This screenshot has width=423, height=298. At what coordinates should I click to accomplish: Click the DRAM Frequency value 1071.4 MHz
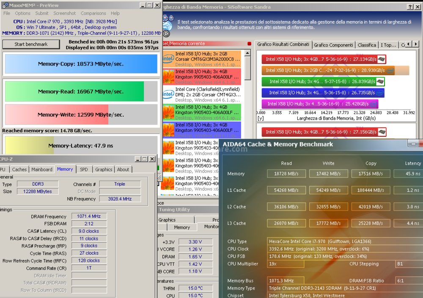click(89, 216)
